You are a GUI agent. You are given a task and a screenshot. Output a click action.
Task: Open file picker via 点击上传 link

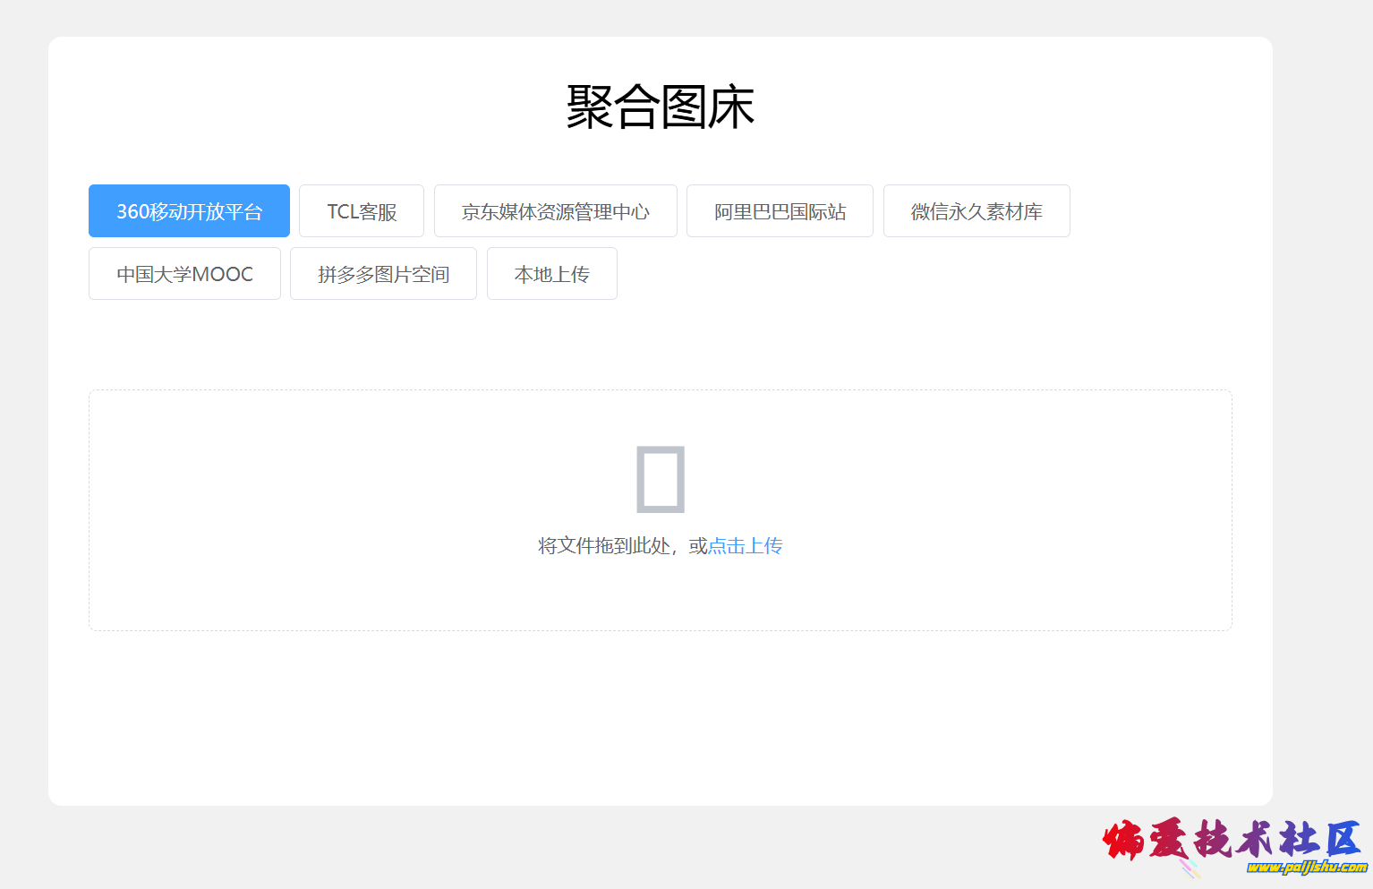coord(745,546)
